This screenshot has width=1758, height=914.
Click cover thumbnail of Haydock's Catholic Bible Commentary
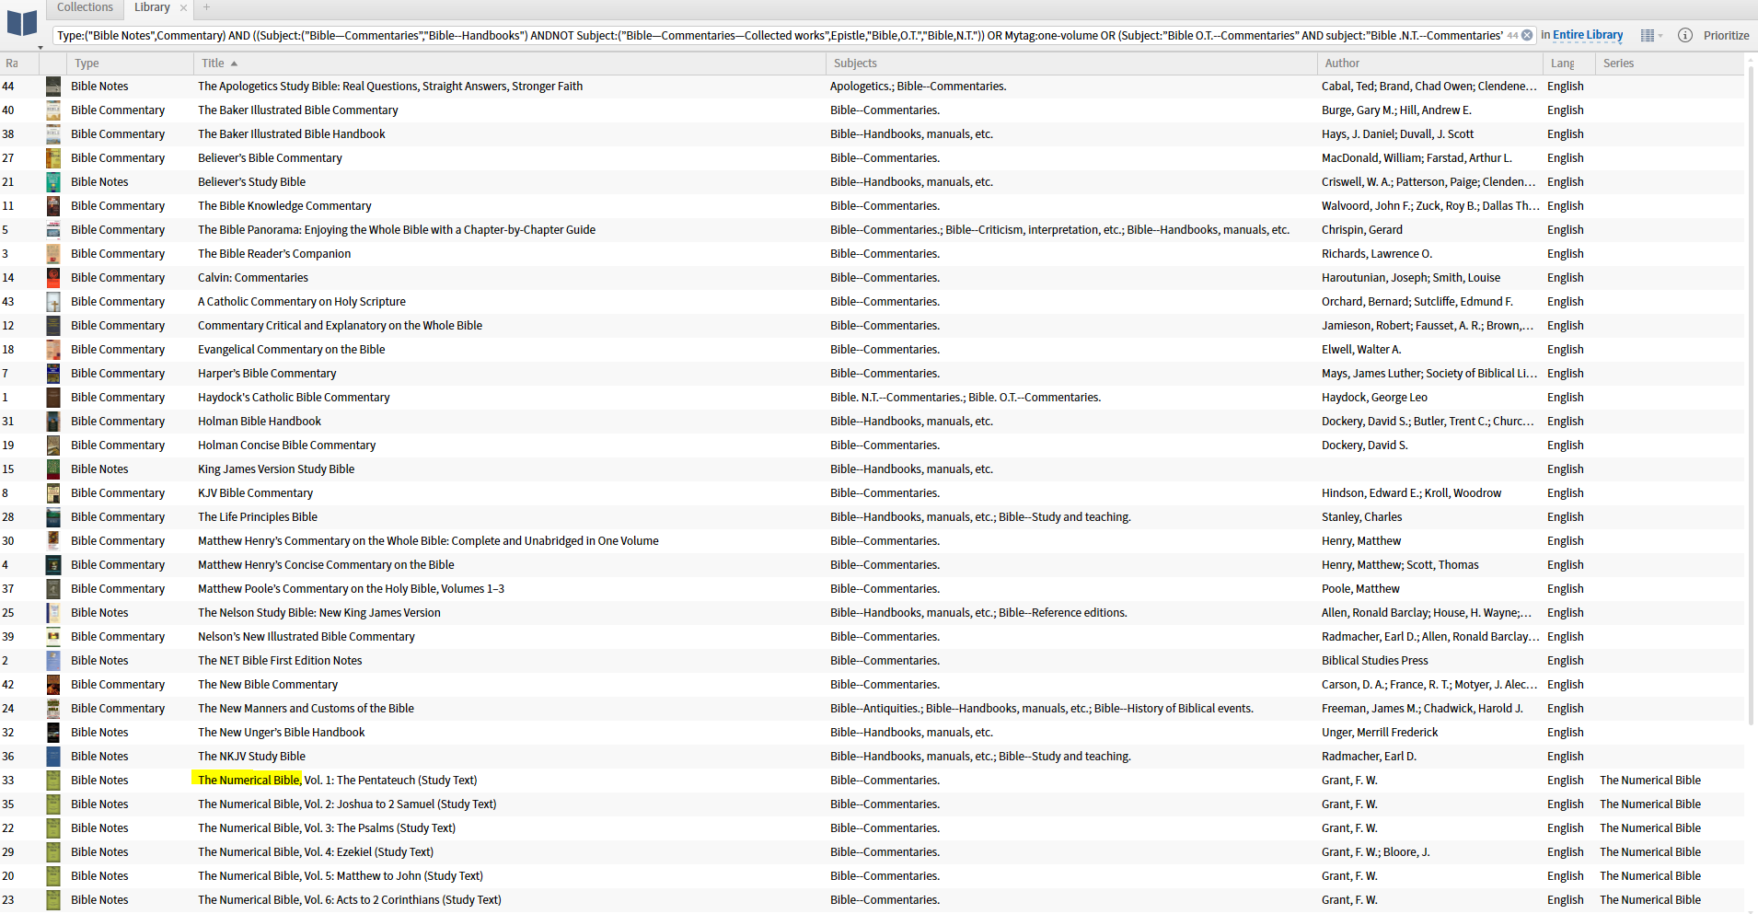[x=53, y=398]
